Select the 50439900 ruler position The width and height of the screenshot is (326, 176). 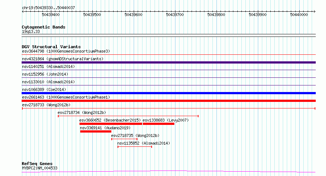pyautogui.click(x=258, y=15)
